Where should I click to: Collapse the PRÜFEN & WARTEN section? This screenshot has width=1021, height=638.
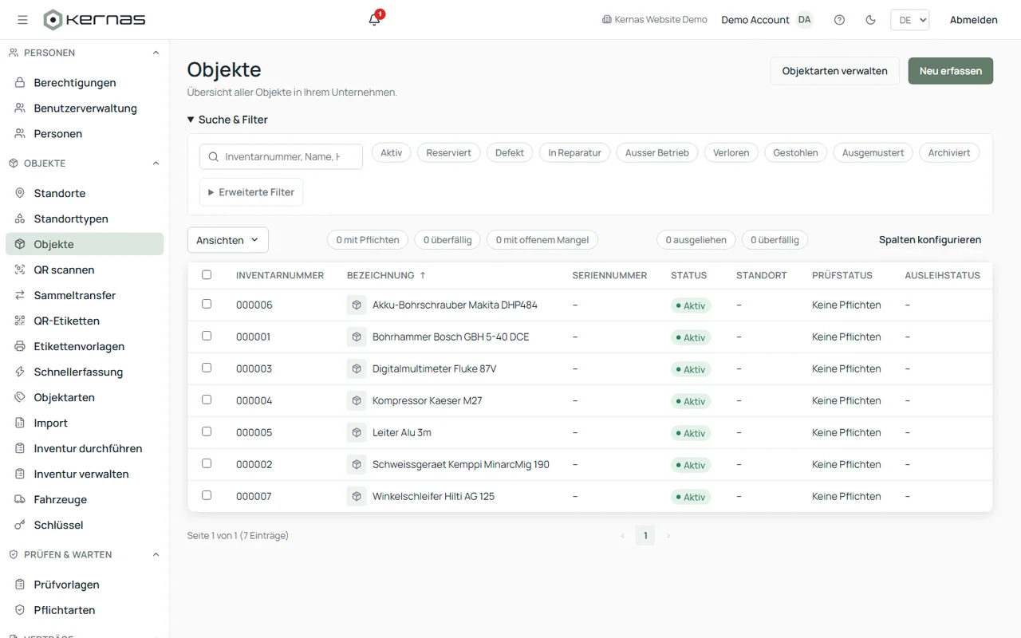click(x=156, y=555)
